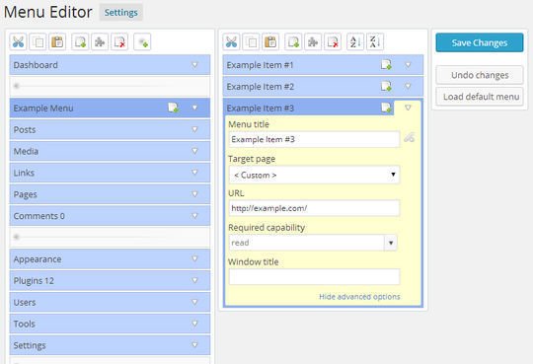
Task: Expand the Posts menu options
Action: [194, 129]
